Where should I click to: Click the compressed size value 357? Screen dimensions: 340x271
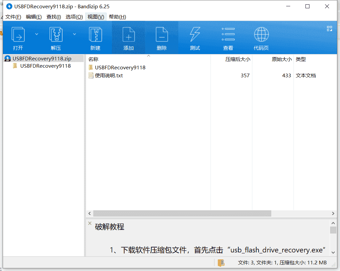[x=245, y=75]
